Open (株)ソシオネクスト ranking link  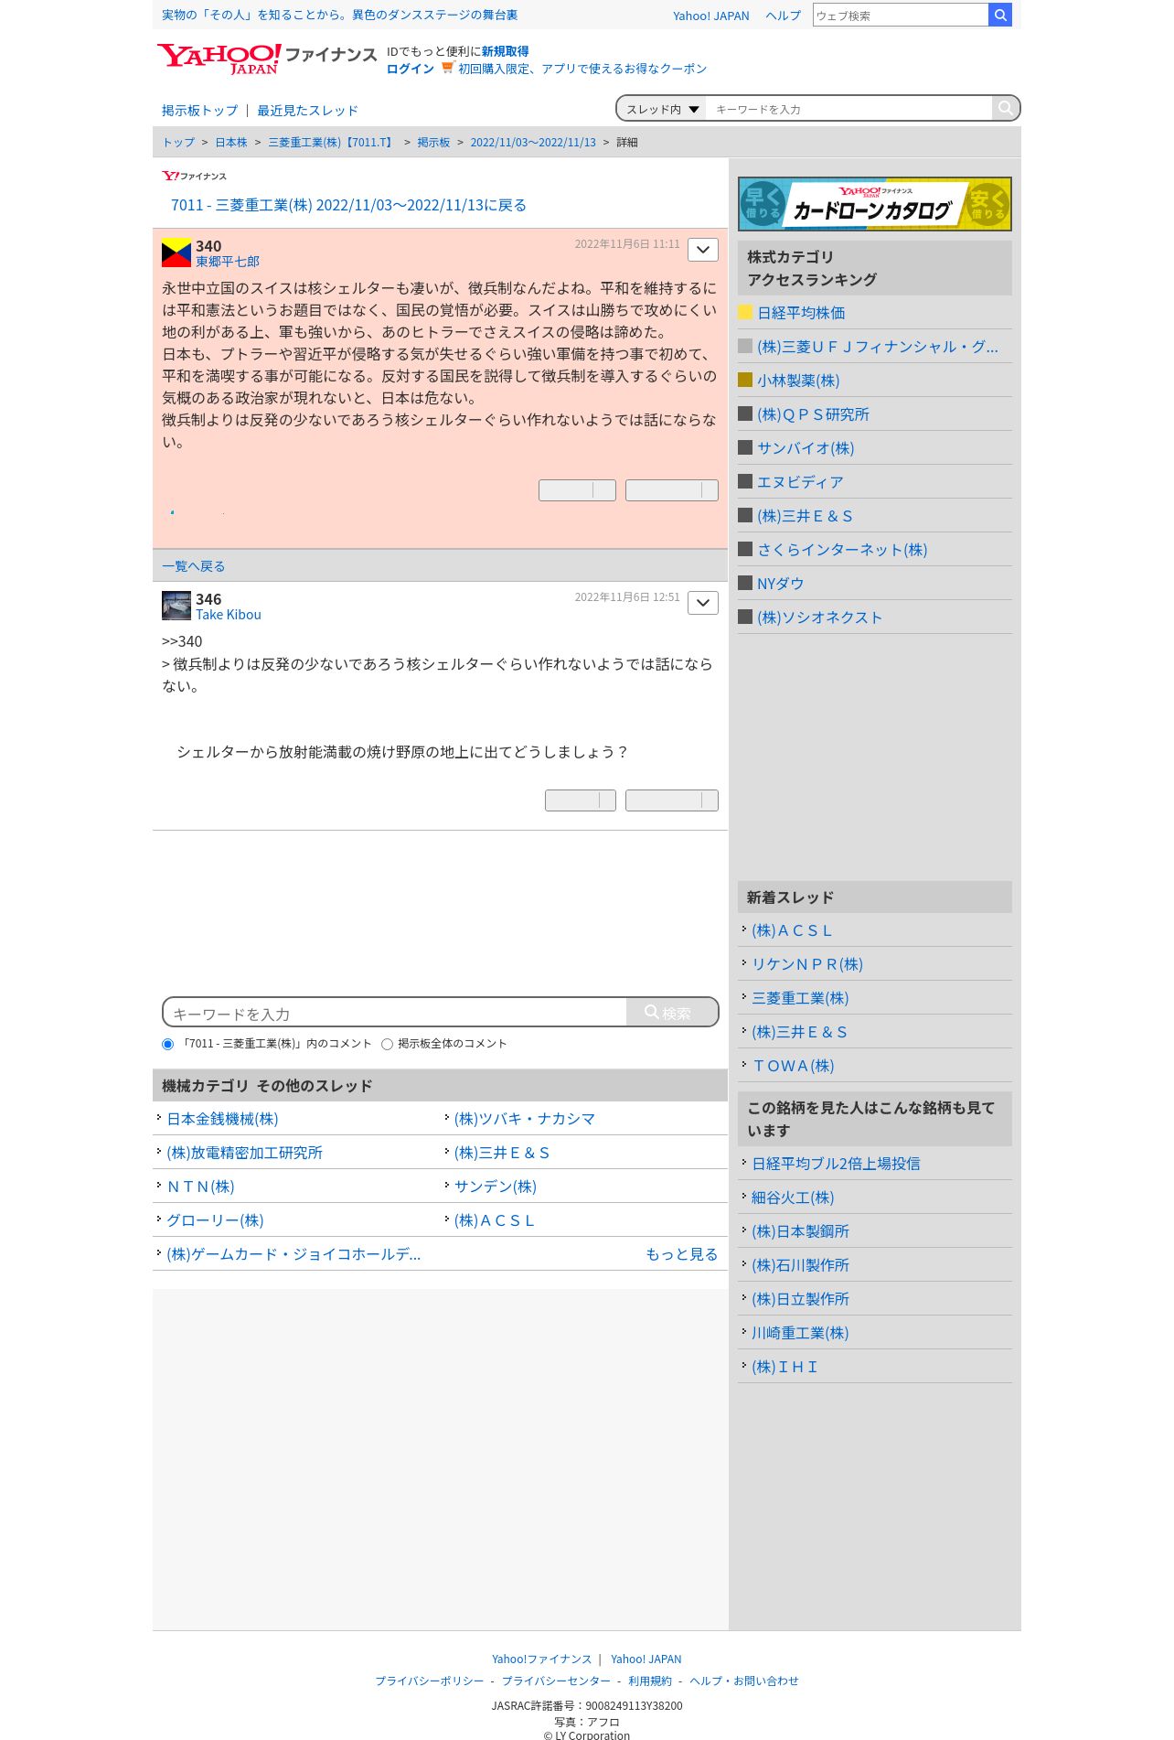pyautogui.click(x=819, y=618)
